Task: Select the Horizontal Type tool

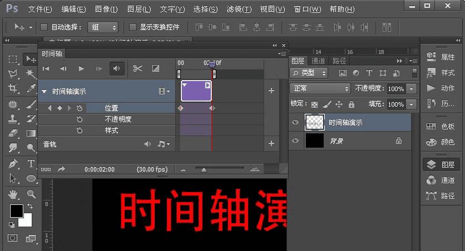Action: pos(31,163)
